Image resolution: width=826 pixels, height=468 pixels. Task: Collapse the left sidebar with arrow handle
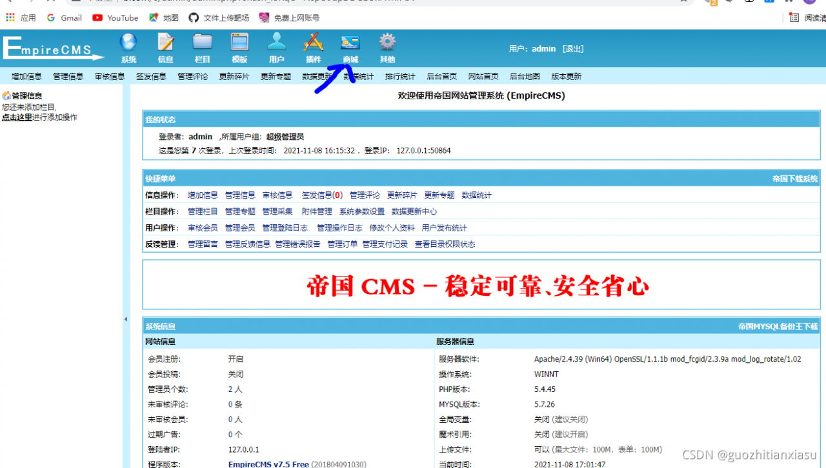[x=126, y=319]
